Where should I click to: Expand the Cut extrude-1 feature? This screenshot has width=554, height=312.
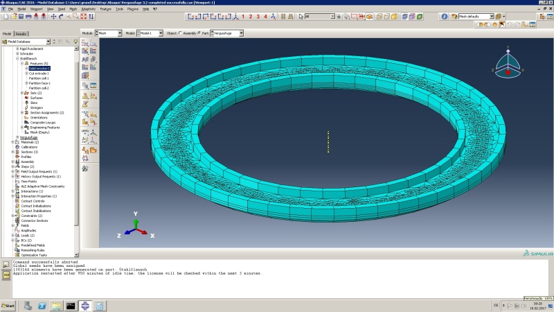tap(26, 73)
